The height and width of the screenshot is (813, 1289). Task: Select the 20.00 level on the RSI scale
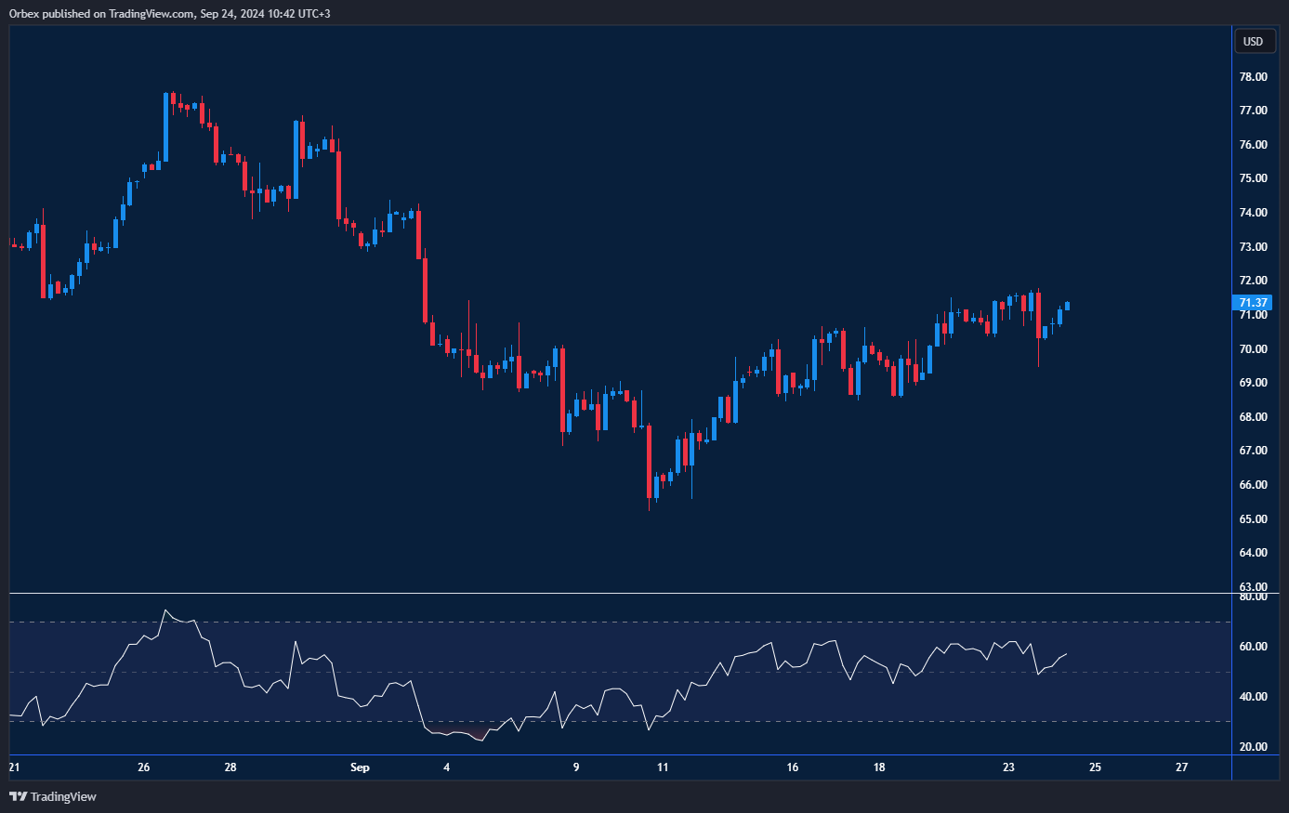(1254, 747)
